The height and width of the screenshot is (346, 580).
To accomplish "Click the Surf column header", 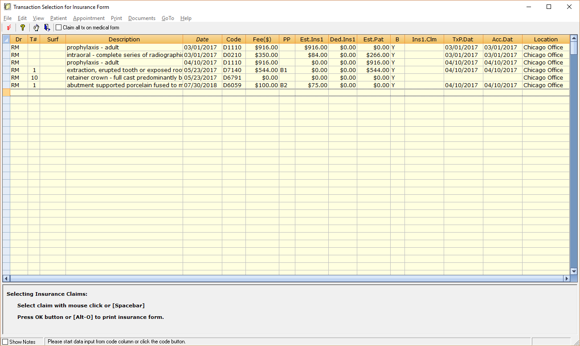I will (53, 39).
